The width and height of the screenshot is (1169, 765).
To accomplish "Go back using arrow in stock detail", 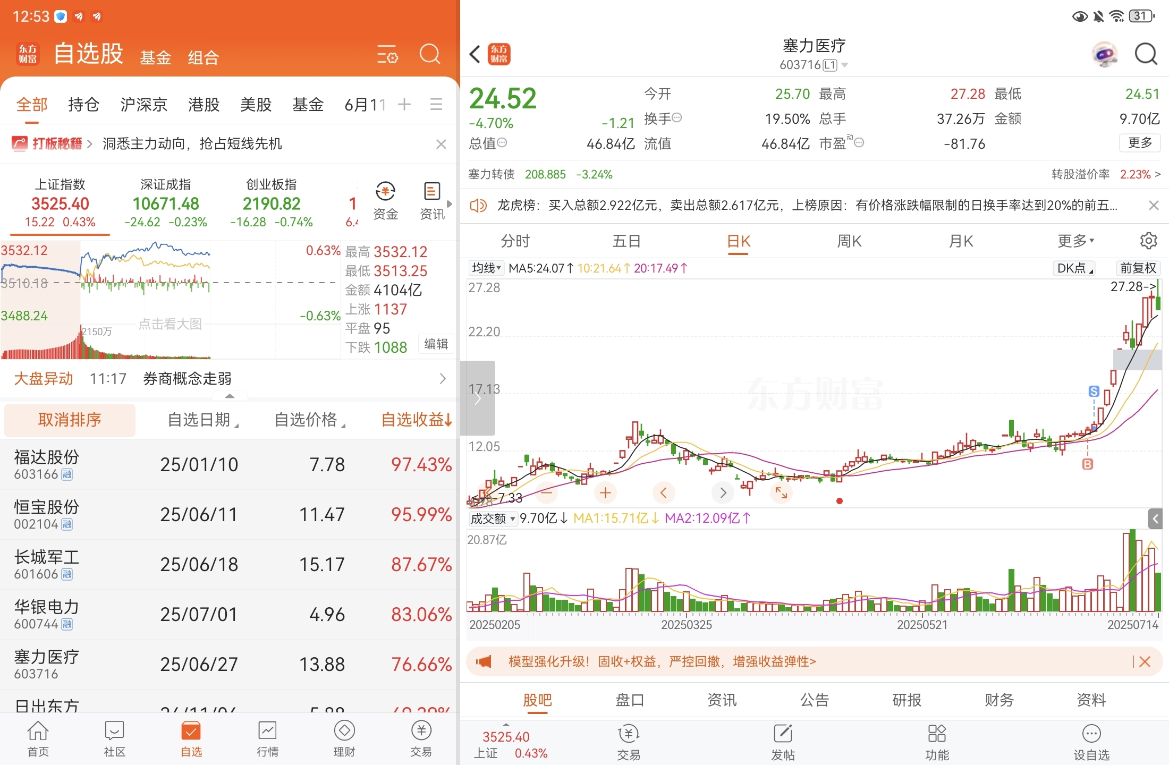I will click(x=475, y=54).
